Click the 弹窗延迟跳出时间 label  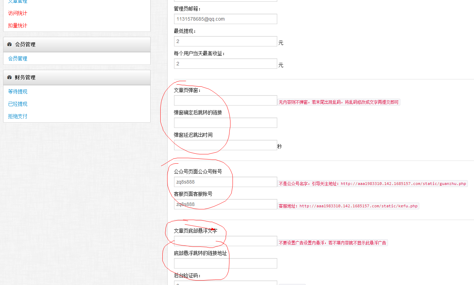193,135
